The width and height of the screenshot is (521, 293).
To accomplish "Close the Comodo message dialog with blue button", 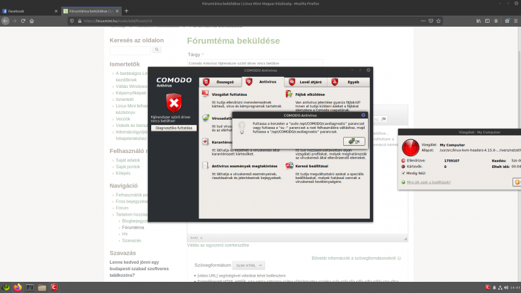I will click(x=363, y=115).
